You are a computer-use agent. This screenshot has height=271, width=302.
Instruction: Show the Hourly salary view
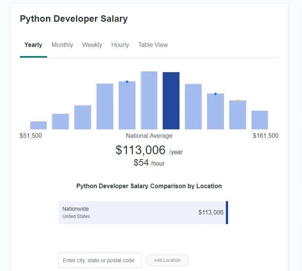[x=120, y=45]
